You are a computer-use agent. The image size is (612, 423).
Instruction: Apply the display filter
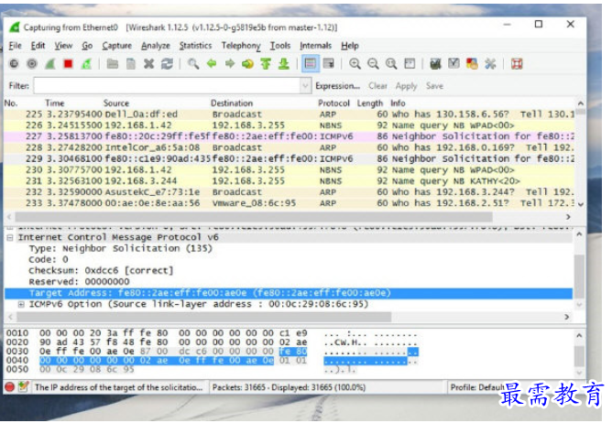click(x=406, y=85)
